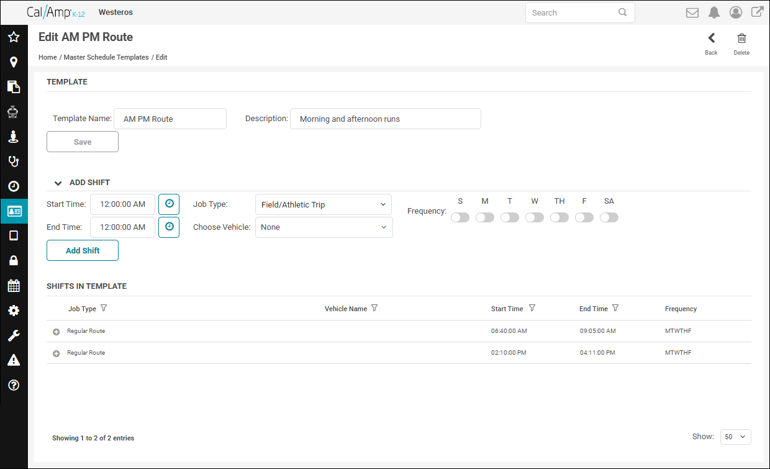This screenshot has width=770, height=469.
Task: Click the search magnifier icon
Action: click(x=622, y=12)
